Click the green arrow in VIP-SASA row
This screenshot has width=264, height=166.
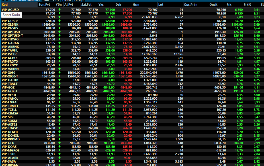[60, 161]
